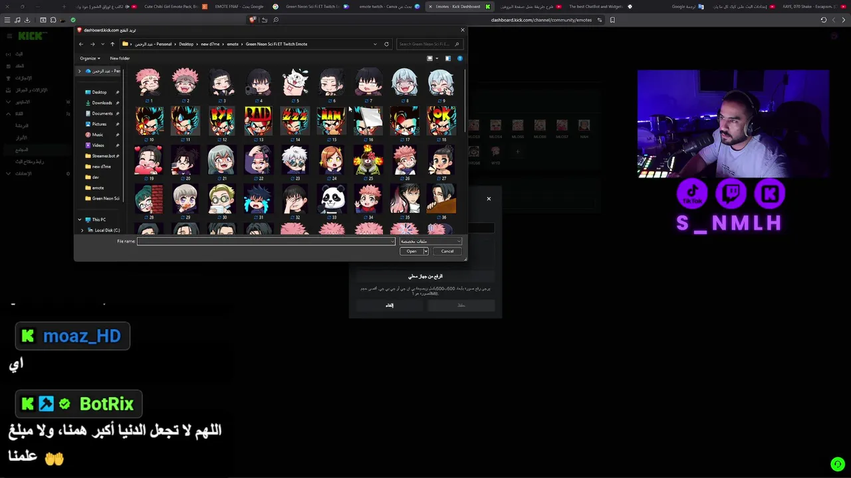Go up one folder level
The width and height of the screenshot is (851, 478).
tap(112, 44)
